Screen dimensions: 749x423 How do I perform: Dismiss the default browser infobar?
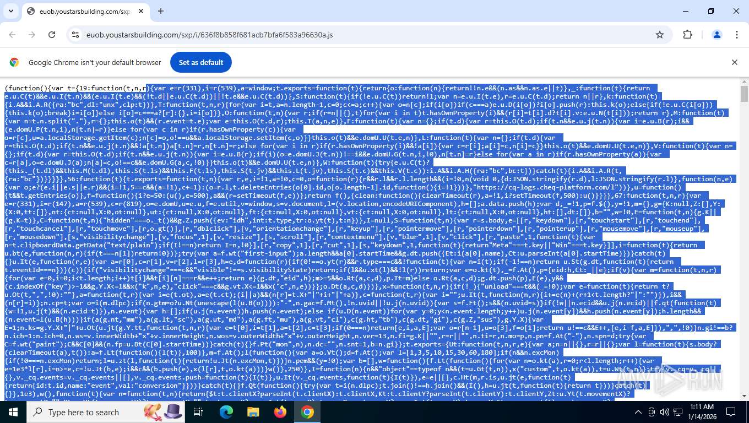tap(734, 62)
